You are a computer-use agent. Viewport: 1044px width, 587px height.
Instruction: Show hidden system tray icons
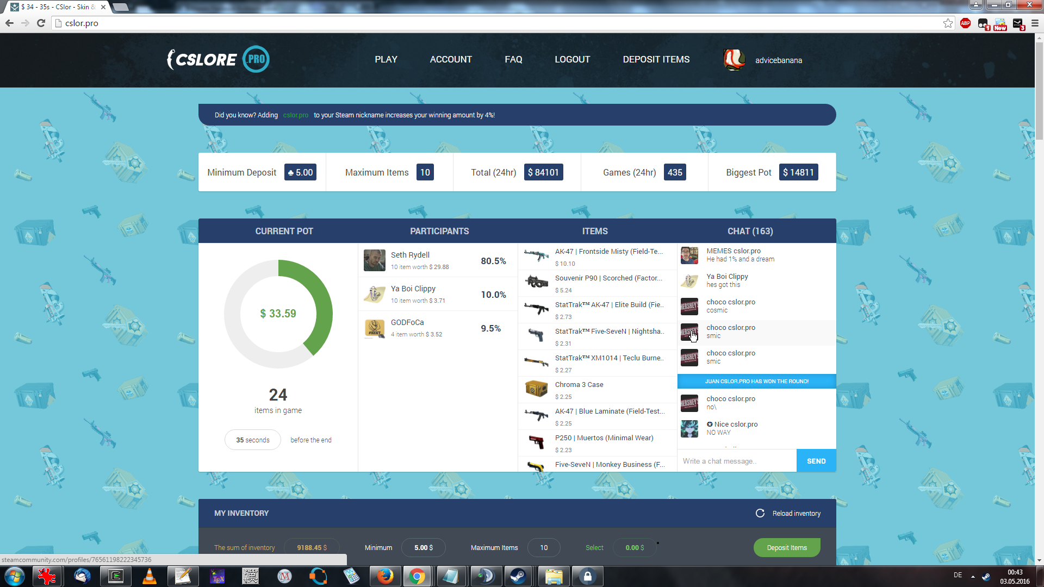pos(973,576)
